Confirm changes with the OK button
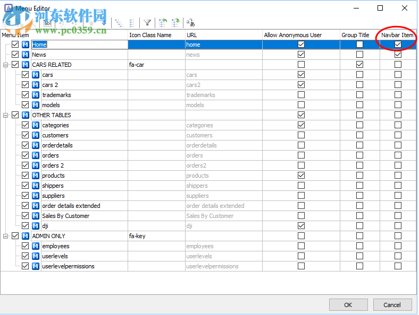This screenshot has width=419, height=315. (x=348, y=304)
